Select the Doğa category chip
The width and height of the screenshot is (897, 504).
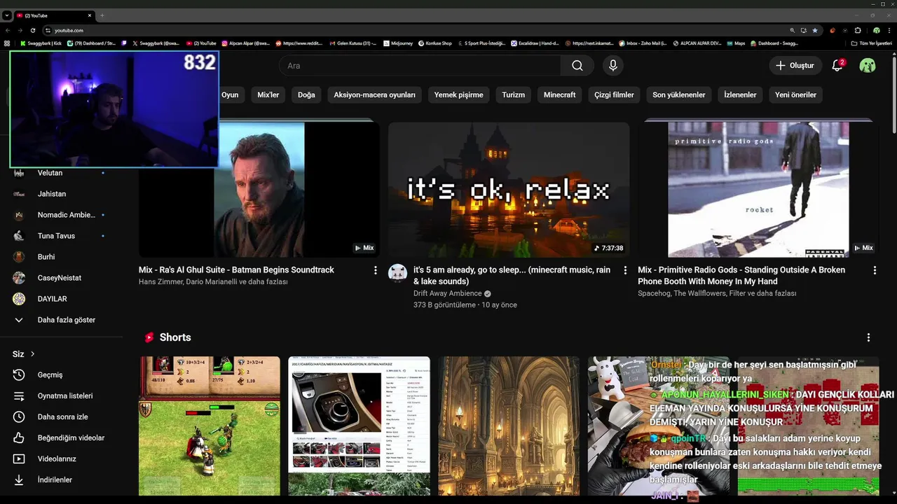tap(306, 94)
